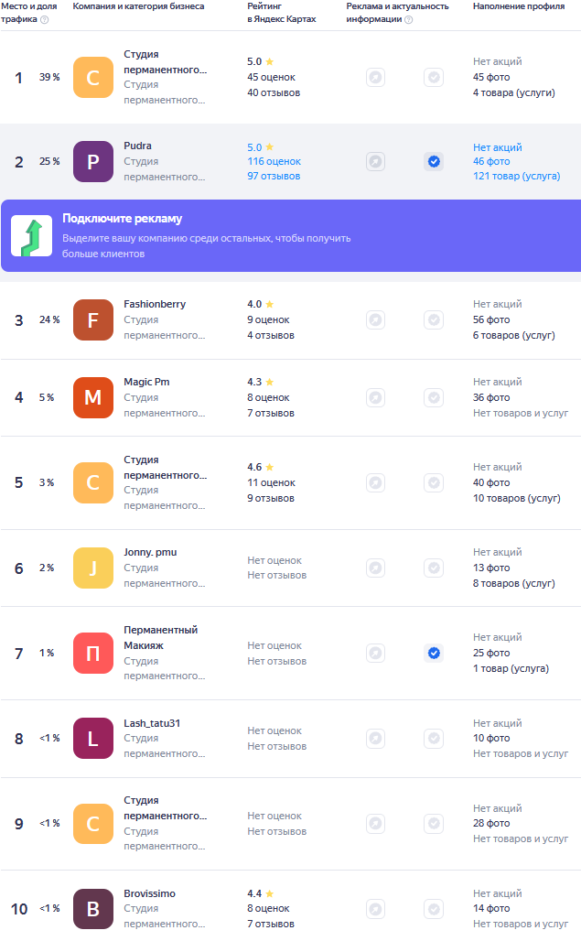This screenshot has height=952, width=581.
Task: Open the «121 товар (услуга)» link
Action: coord(516,176)
